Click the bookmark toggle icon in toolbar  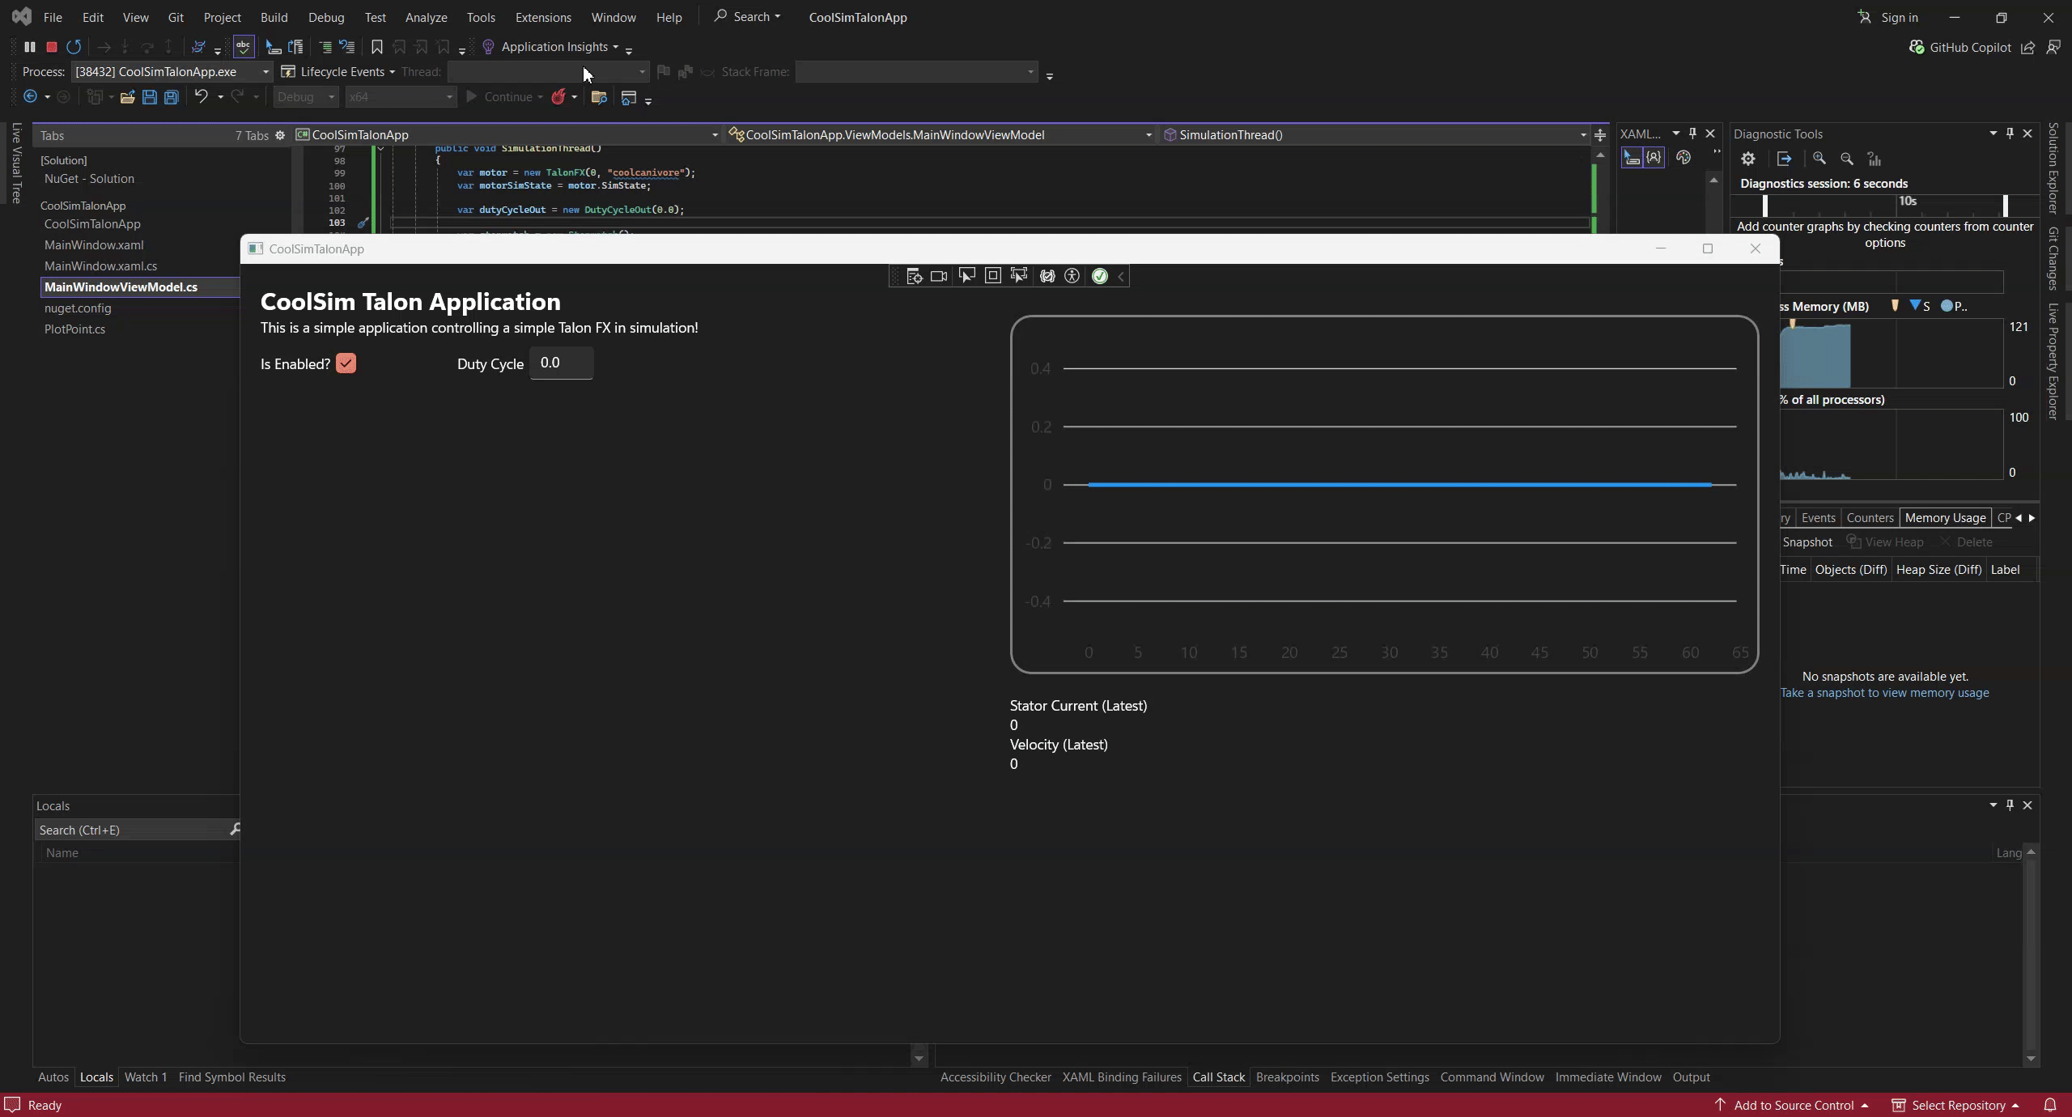(376, 47)
